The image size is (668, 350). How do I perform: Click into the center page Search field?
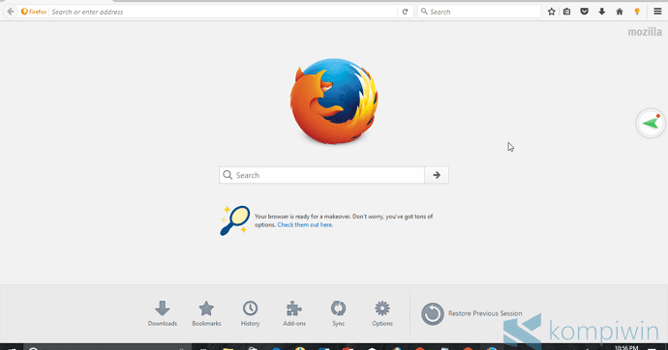321,175
